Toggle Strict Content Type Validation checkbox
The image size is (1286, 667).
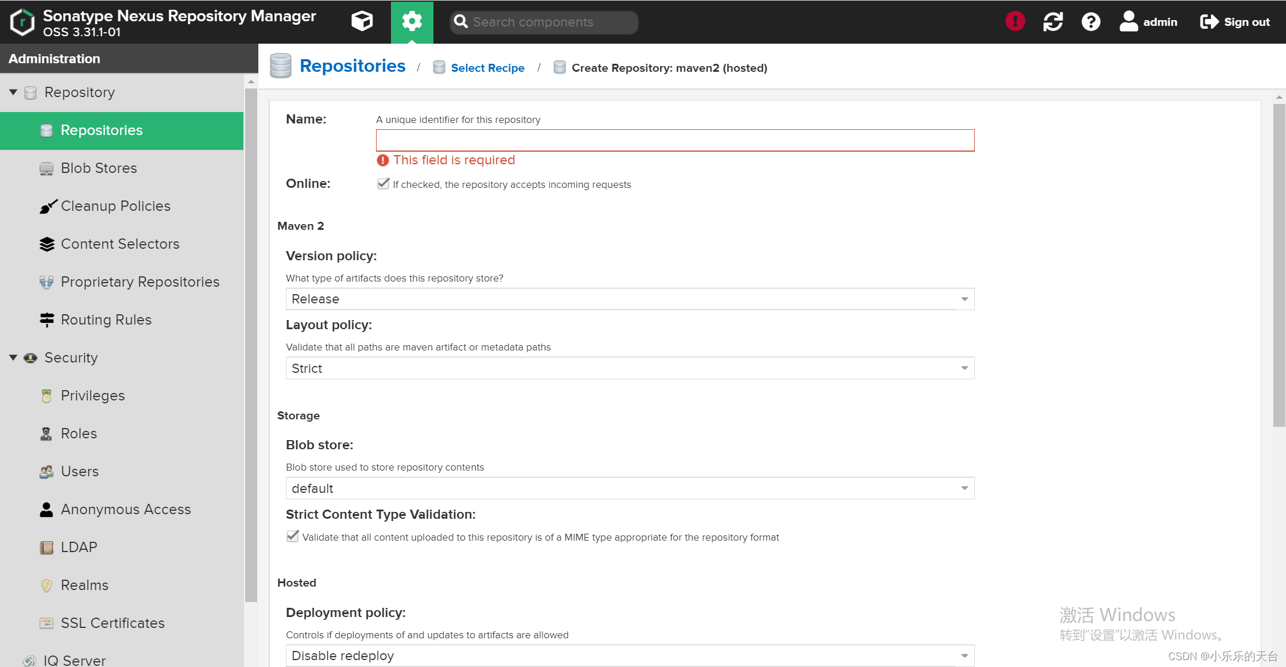(x=292, y=537)
